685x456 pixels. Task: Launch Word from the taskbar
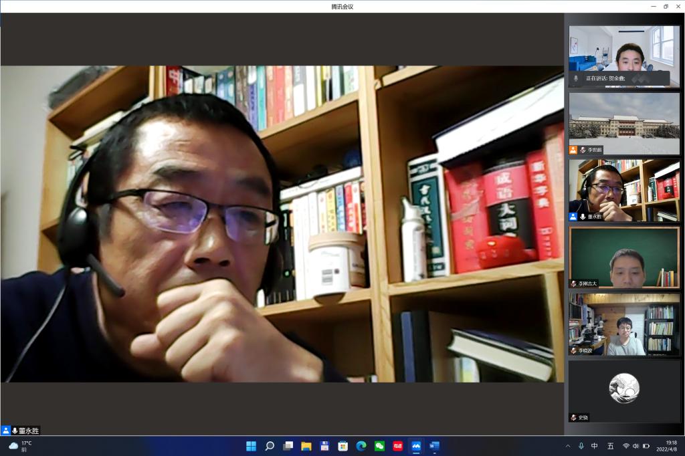433,446
